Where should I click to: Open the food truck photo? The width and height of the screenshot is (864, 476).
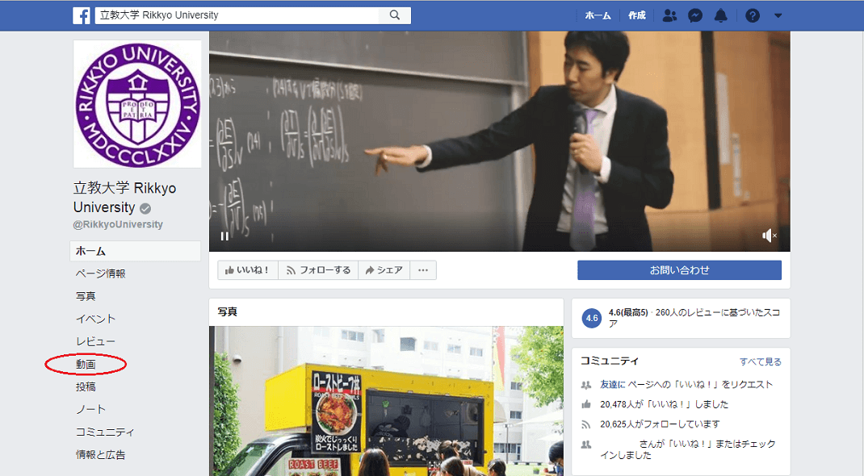tap(386, 401)
